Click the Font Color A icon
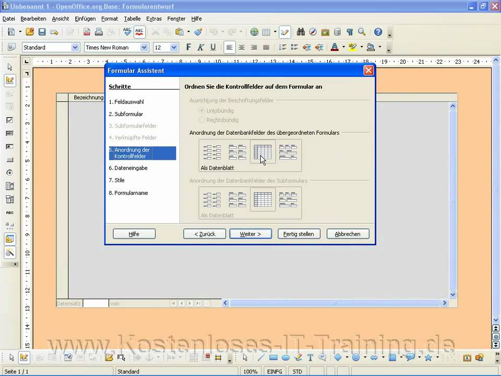501x376 pixels. (335, 48)
